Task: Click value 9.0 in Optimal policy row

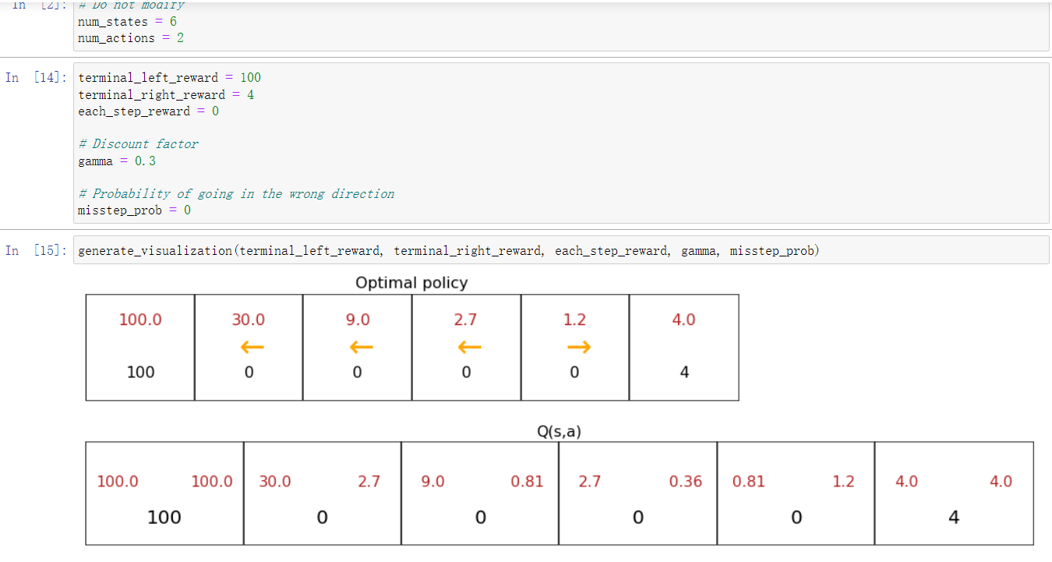Action: [x=358, y=320]
